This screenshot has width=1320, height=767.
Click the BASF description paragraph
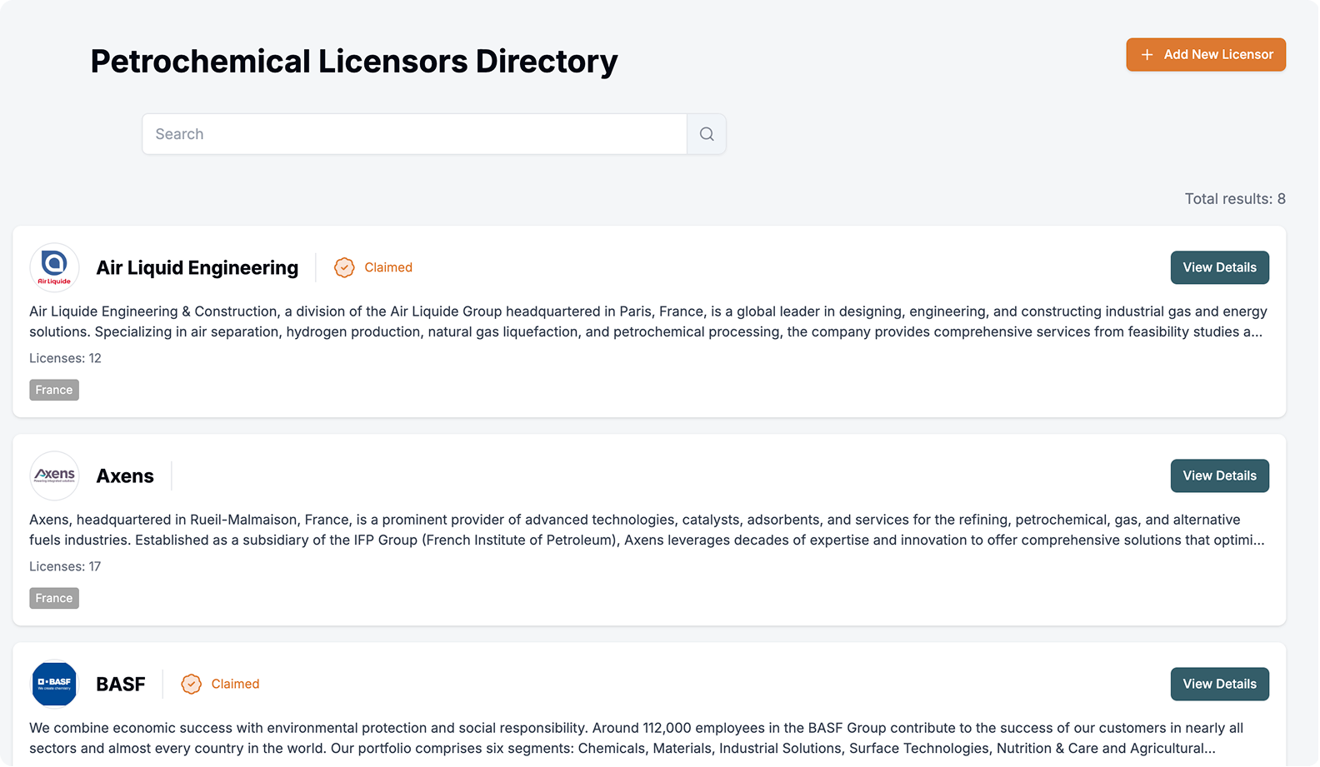coord(637,738)
